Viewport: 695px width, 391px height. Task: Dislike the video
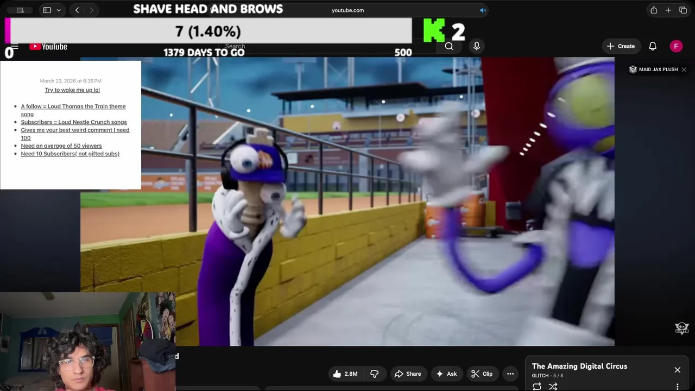(x=375, y=374)
